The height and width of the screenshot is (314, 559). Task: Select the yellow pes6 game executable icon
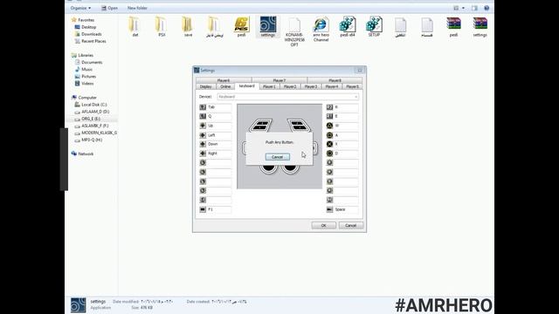click(241, 27)
